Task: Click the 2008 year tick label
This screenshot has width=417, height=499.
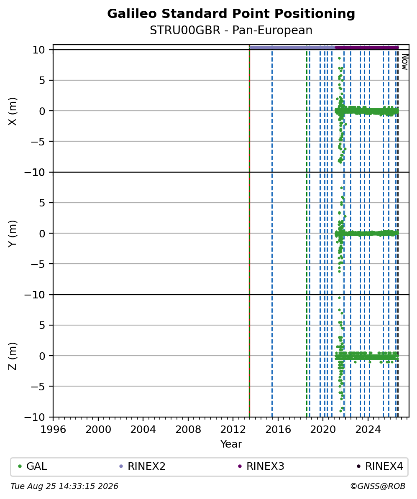Action: coord(188,430)
